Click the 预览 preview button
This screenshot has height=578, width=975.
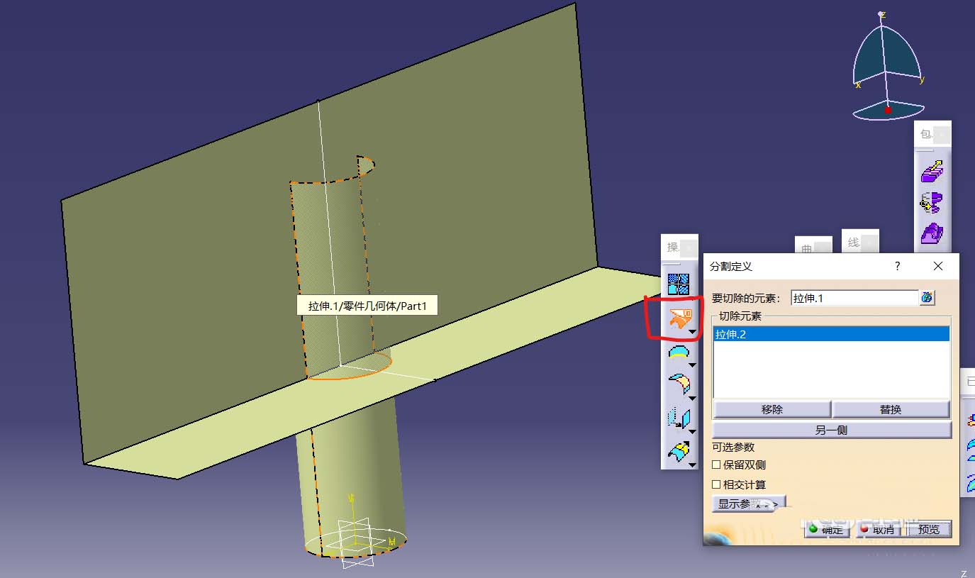(929, 529)
